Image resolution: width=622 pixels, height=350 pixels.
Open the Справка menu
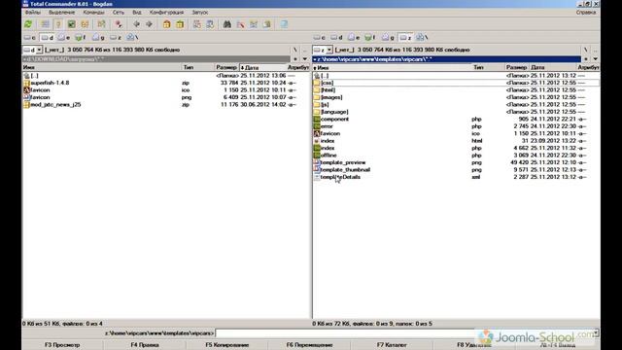pos(586,13)
